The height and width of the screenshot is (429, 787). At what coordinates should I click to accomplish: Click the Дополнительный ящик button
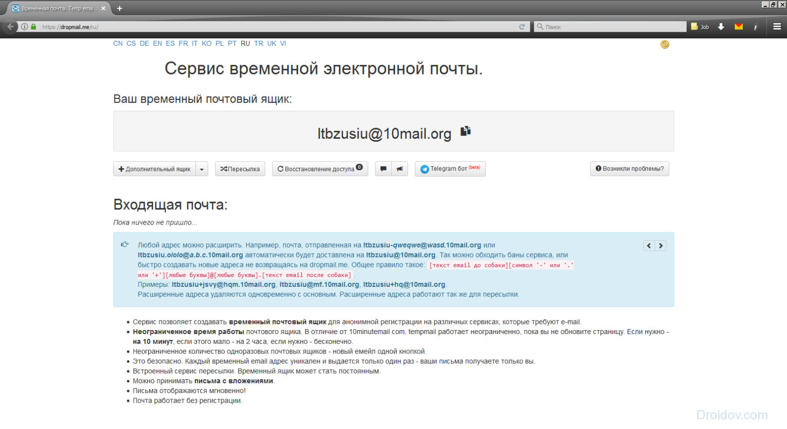tap(154, 169)
